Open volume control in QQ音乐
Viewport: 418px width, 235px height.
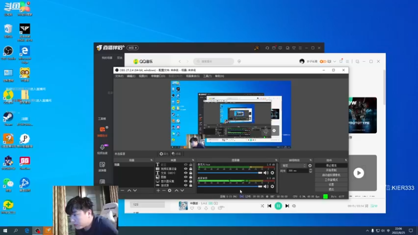(294, 206)
